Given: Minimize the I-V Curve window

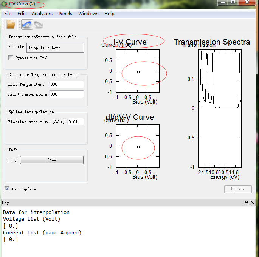Looking at the screenshot, I should (222, 2).
